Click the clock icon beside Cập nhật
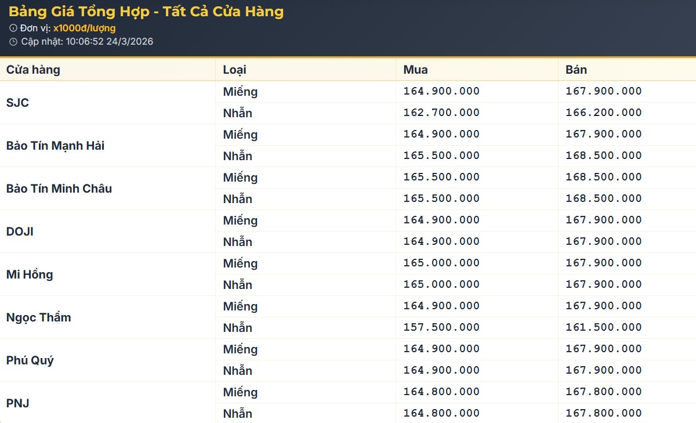This screenshot has height=423, width=696. [13, 42]
